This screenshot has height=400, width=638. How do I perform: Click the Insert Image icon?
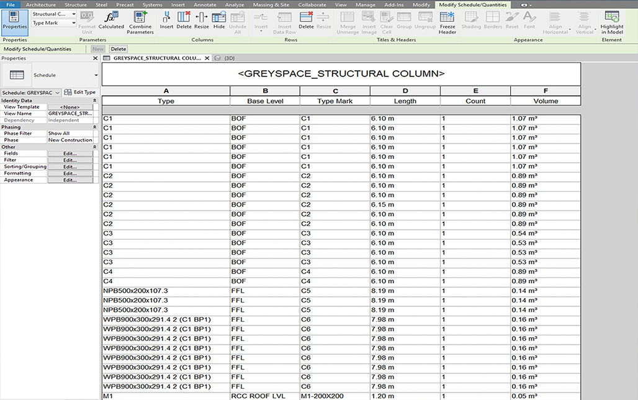369,22
